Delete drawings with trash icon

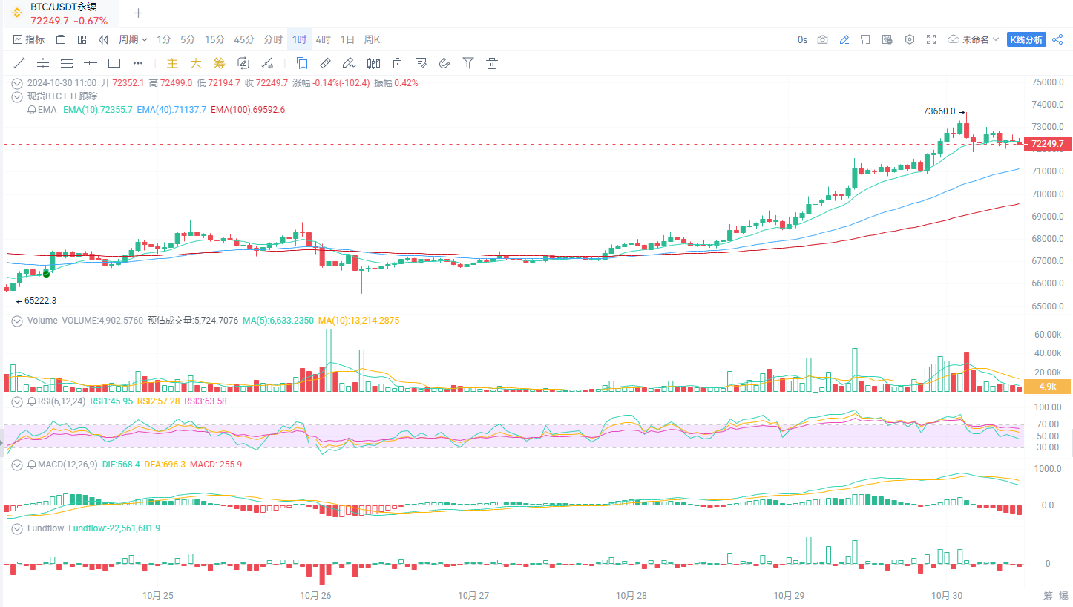point(491,63)
